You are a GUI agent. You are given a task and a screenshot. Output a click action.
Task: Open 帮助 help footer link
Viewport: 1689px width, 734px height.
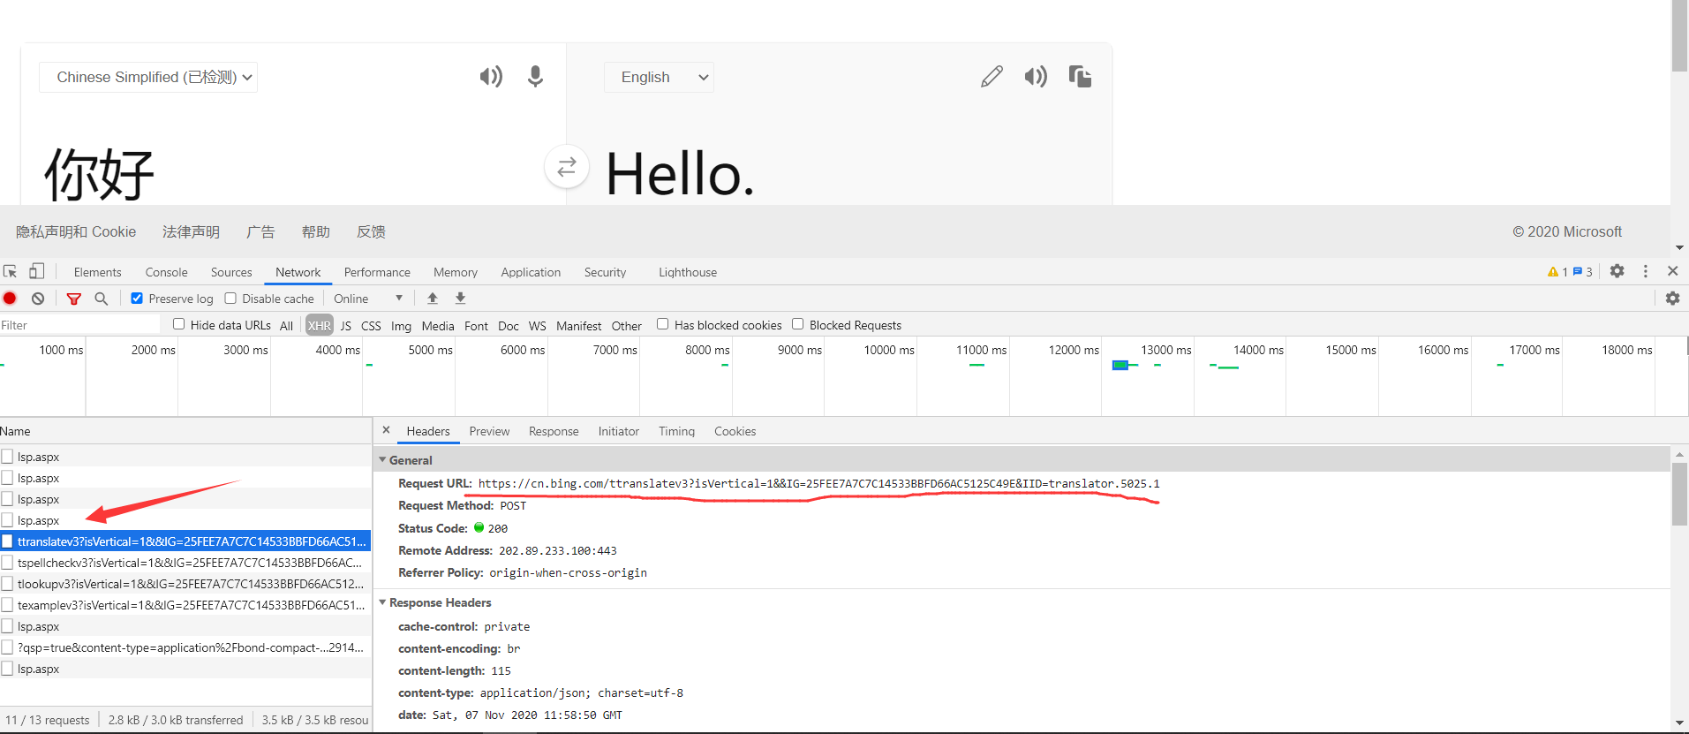[315, 231]
